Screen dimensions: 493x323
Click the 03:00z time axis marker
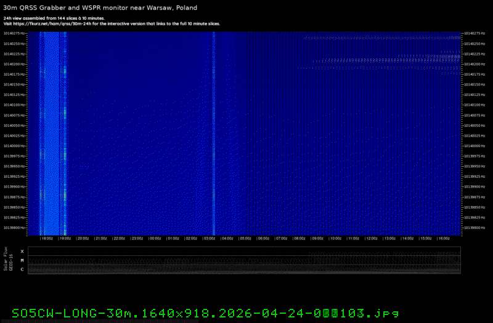pyautogui.click(x=210, y=238)
